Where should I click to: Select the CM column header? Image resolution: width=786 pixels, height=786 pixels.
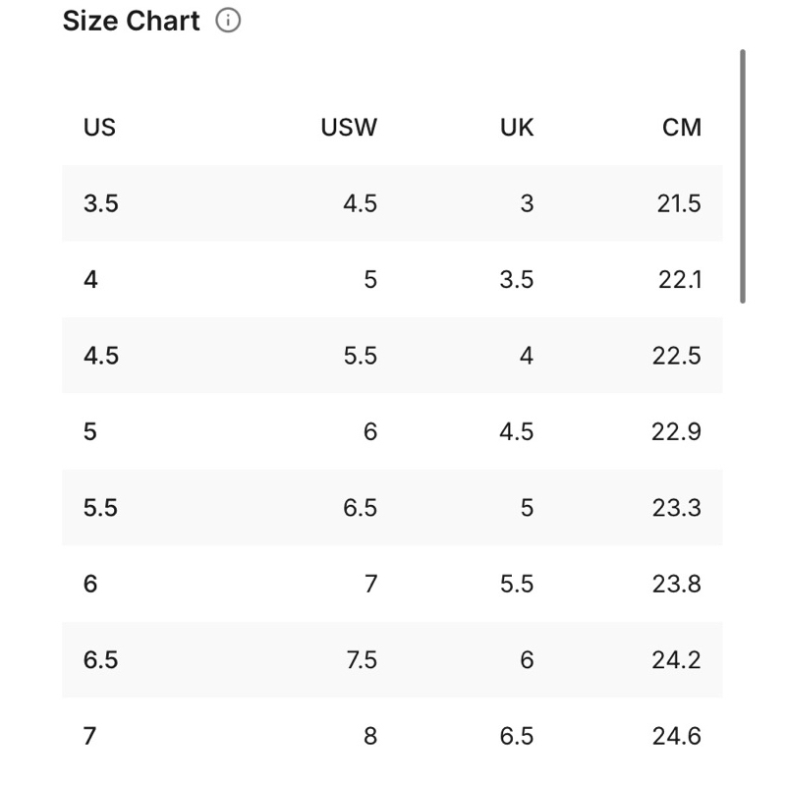682,128
